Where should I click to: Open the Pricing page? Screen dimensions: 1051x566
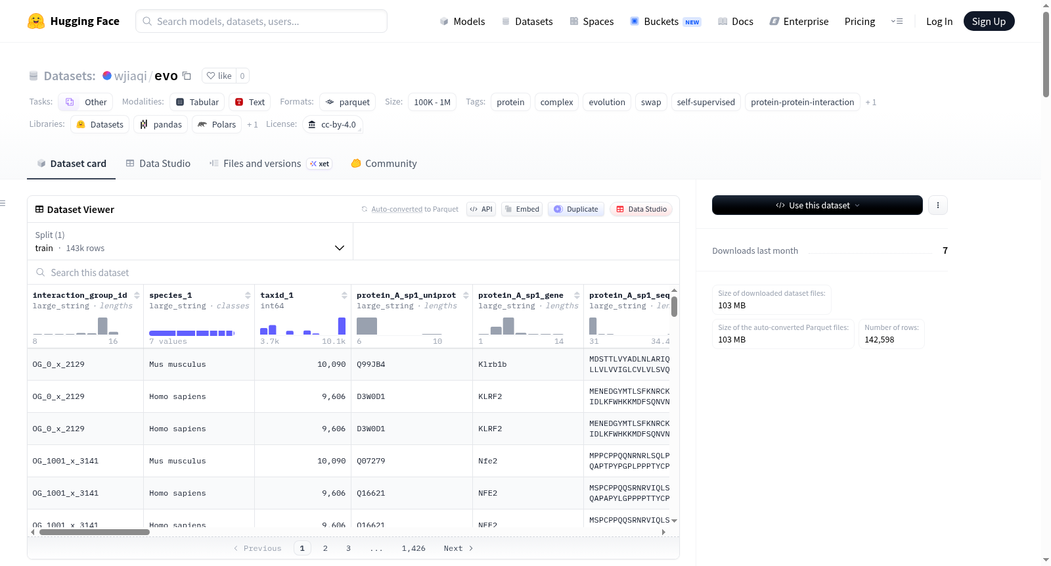[860, 21]
